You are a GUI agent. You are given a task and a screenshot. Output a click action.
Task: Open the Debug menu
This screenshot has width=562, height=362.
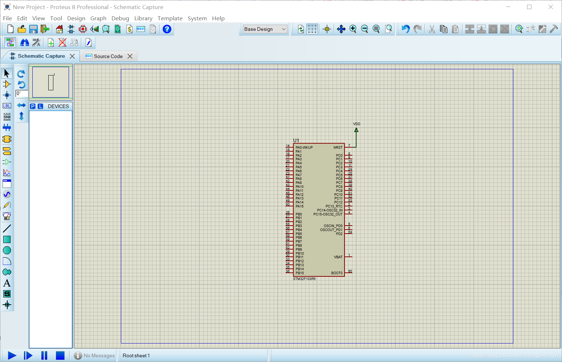120,18
